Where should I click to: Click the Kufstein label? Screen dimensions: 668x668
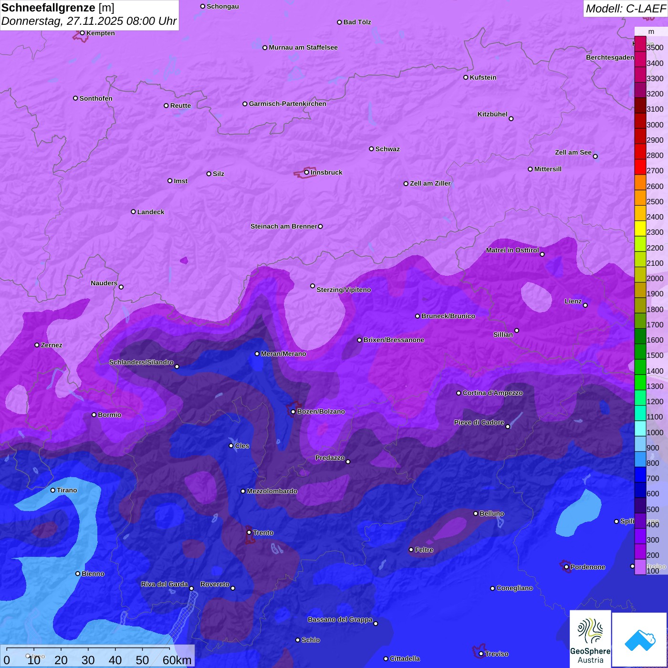click(x=483, y=77)
